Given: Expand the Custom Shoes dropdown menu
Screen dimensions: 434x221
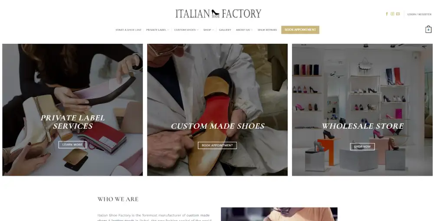Looking at the screenshot, I should (186, 30).
